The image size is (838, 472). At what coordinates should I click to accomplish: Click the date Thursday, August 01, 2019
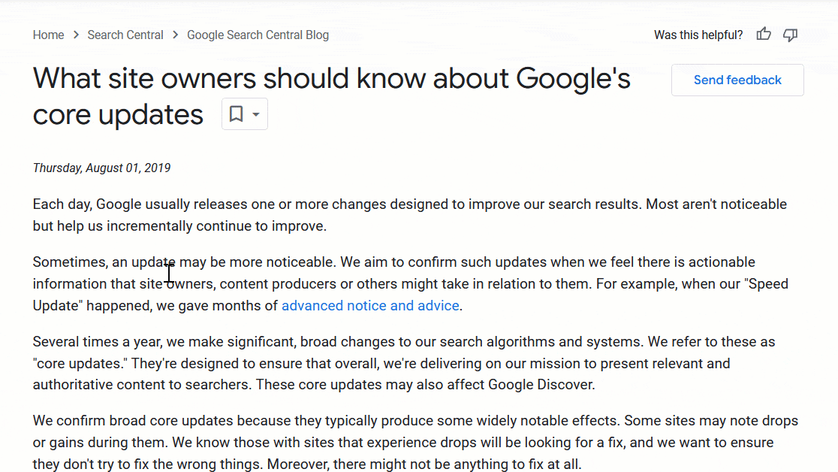(x=101, y=168)
